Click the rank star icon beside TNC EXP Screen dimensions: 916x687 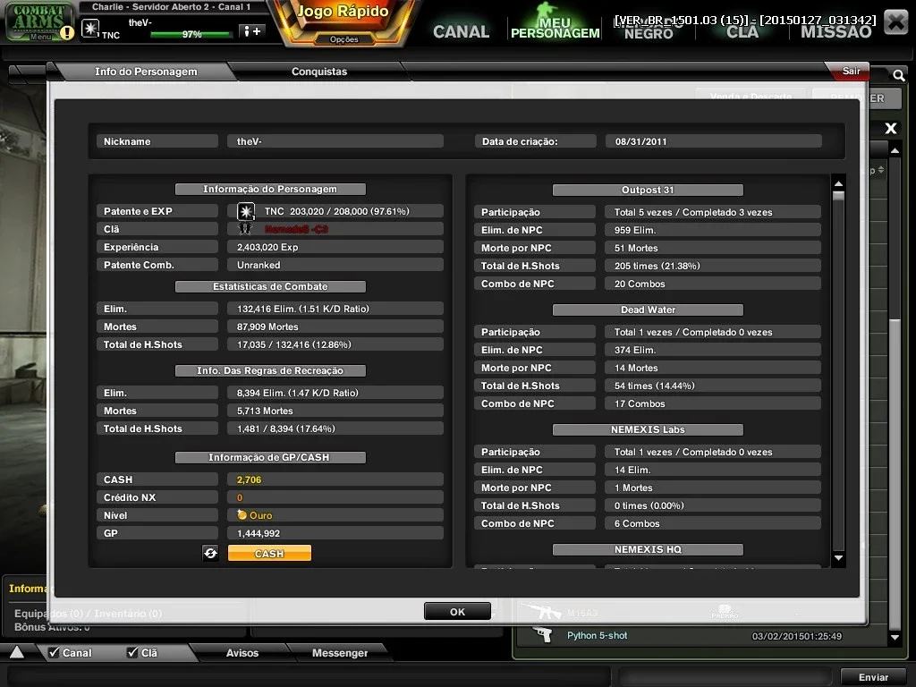point(245,211)
